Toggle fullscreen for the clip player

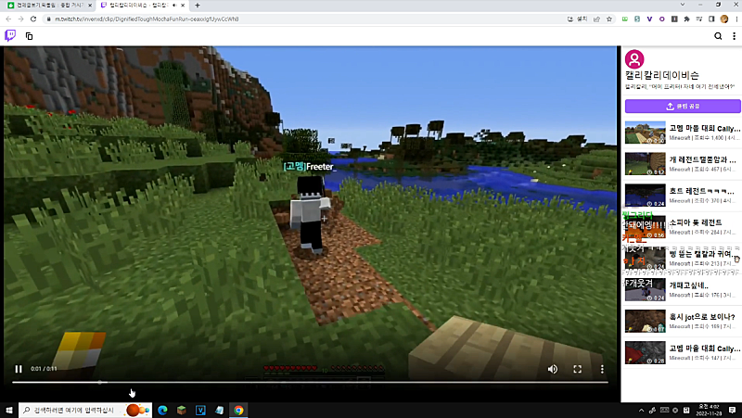[x=577, y=369]
